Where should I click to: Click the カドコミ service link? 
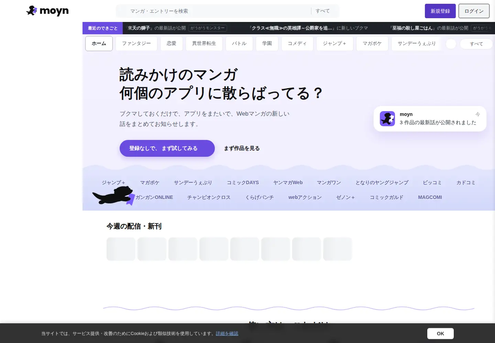tap(466, 182)
